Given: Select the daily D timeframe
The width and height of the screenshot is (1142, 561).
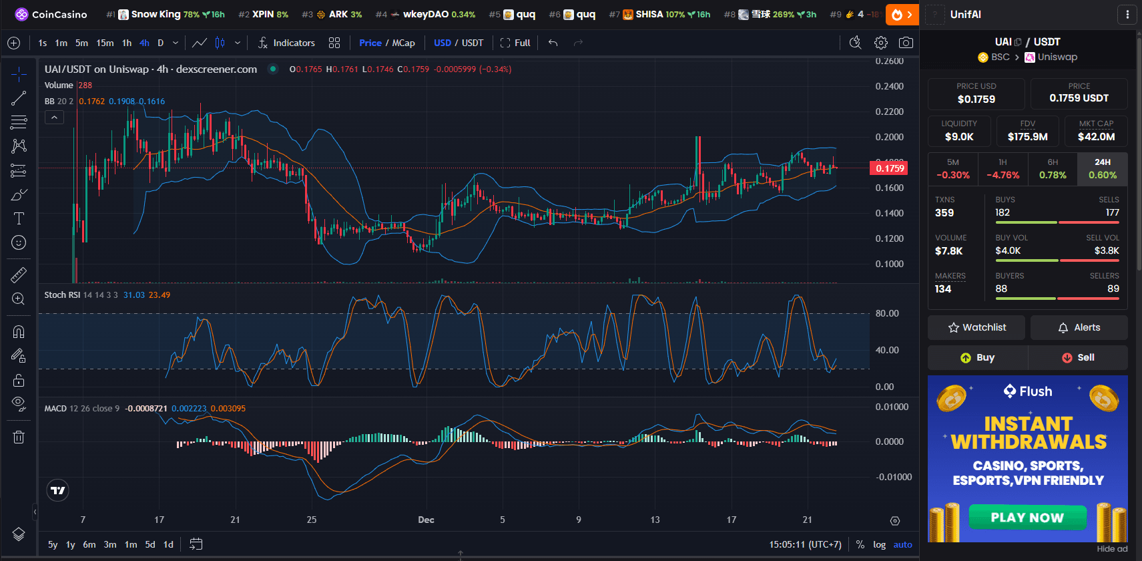Looking at the screenshot, I should tap(160, 43).
